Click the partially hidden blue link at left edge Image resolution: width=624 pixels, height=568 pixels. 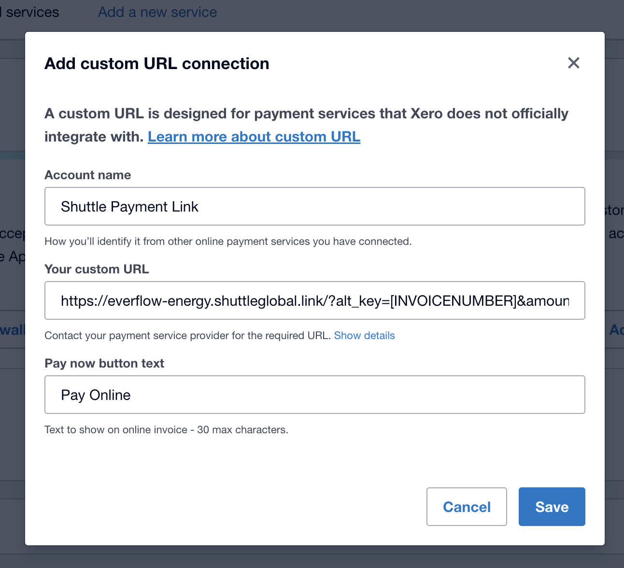(12, 330)
